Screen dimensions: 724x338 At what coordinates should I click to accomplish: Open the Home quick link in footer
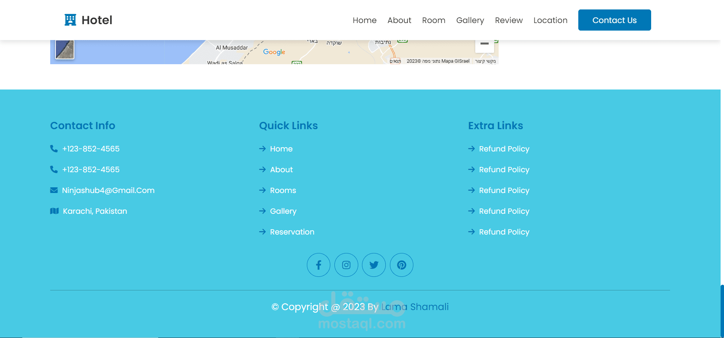281,149
